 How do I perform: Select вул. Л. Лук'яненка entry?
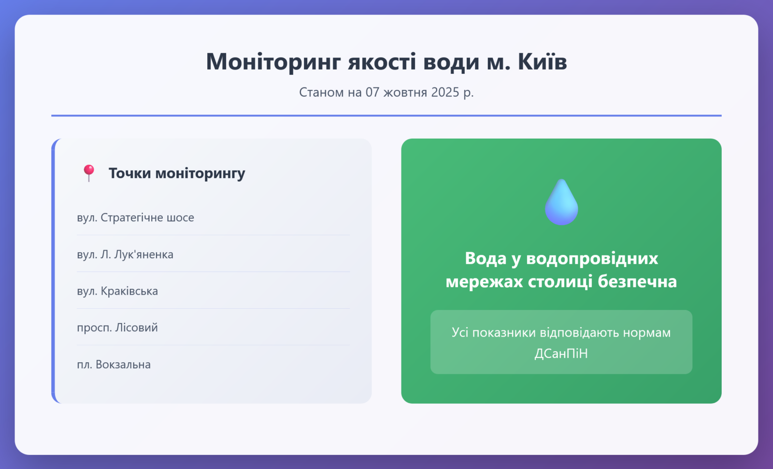click(x=125, y=255)
